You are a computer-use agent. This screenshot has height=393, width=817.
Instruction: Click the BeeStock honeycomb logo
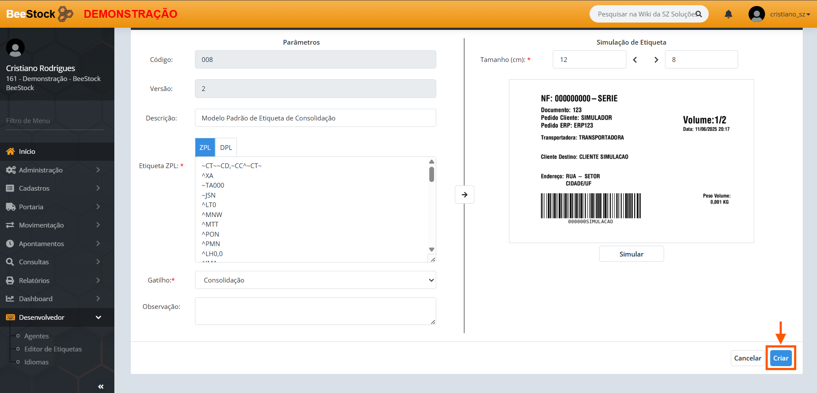click(x=65, y=14)
